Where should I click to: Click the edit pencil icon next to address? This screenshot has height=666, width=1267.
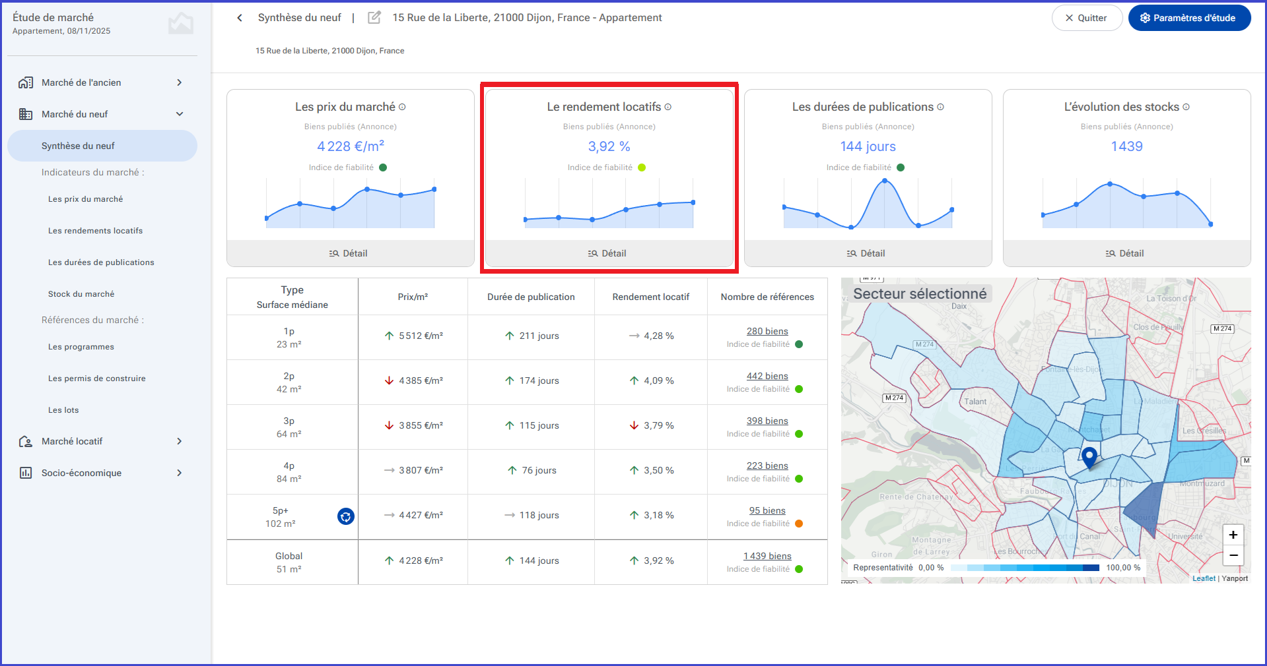tap(374, 18)
